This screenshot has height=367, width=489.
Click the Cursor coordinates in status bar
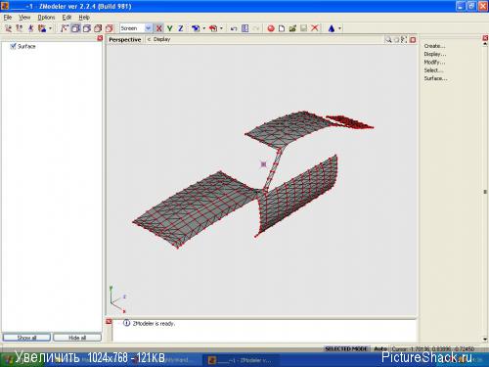coord(433,348)
